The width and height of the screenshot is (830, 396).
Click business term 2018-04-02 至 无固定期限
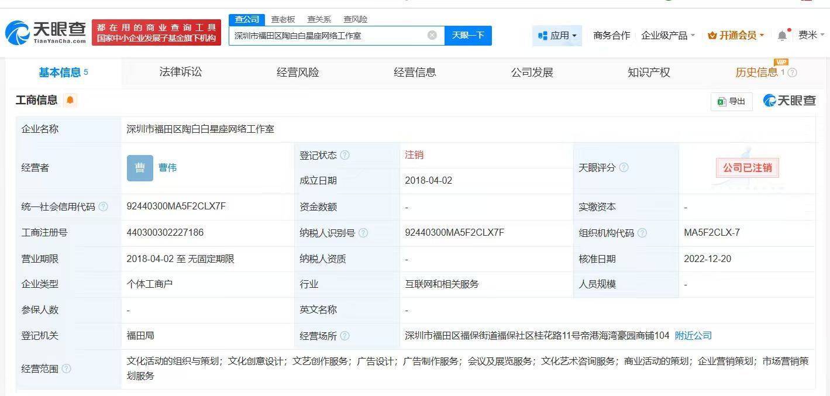180,259
